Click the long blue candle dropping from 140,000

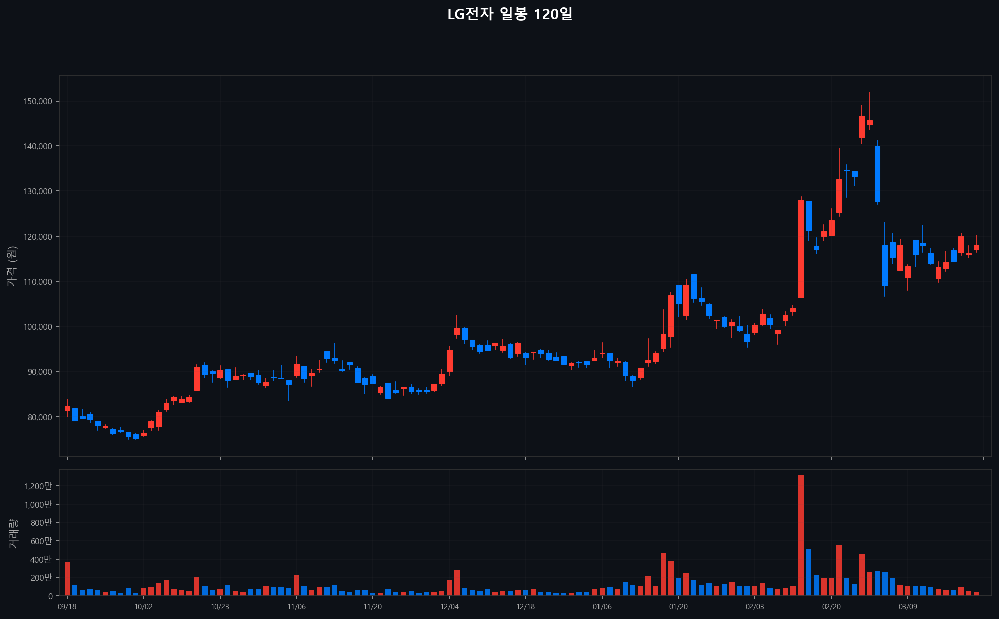(877, 174)
